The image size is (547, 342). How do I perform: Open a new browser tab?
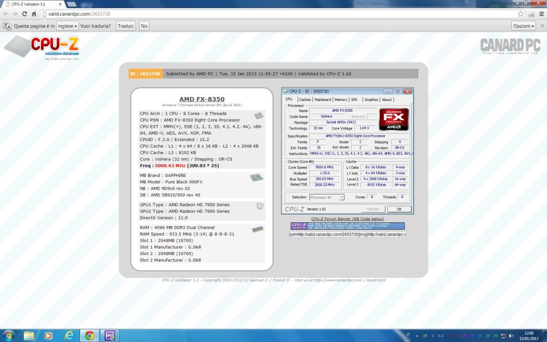click(x=72, y=4)
